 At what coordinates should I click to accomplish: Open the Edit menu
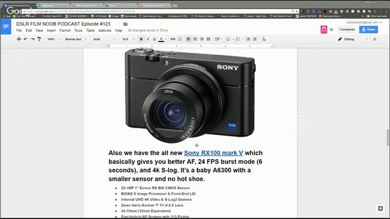pos(29,30)
